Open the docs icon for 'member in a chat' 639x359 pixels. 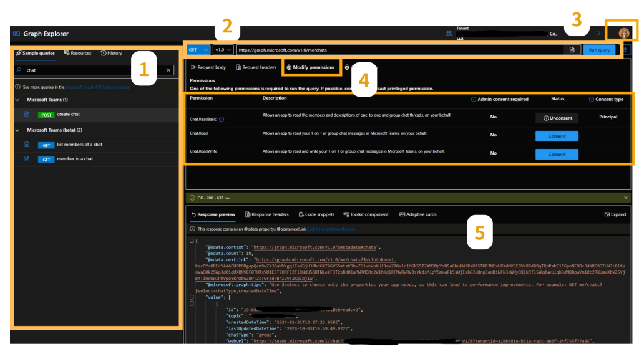click(x=27, y=159)
